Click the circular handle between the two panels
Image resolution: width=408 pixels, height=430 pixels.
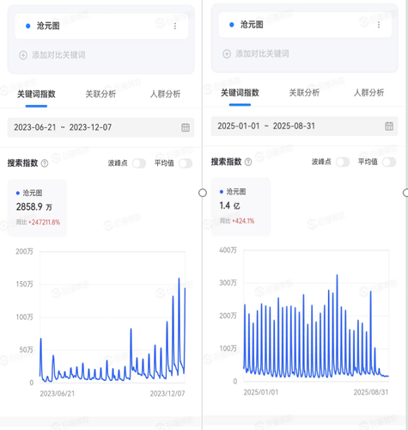[203, 193]
